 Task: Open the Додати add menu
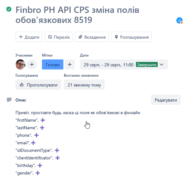[x=29, y=37]
